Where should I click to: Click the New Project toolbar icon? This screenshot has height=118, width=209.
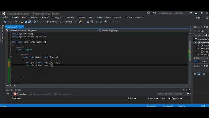coord(16,22)
